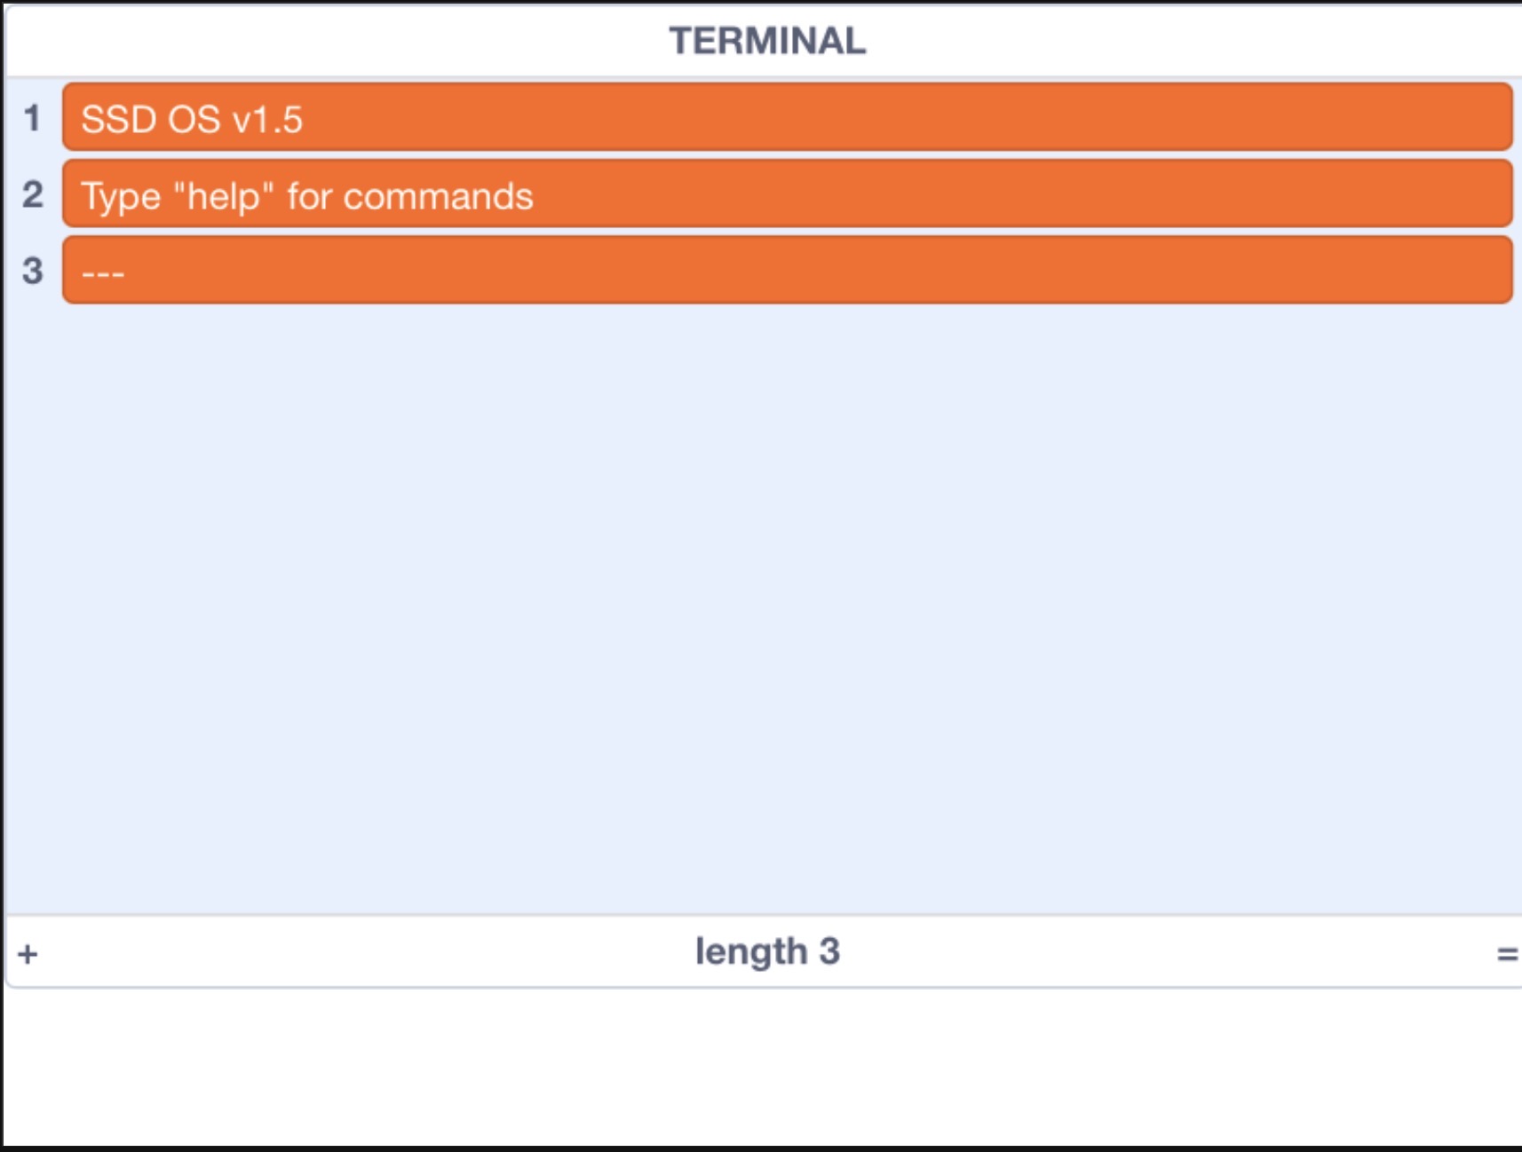Screen dimensions: 1522x1152
Task: Click the "length 3" label
Action: point(767,951)
